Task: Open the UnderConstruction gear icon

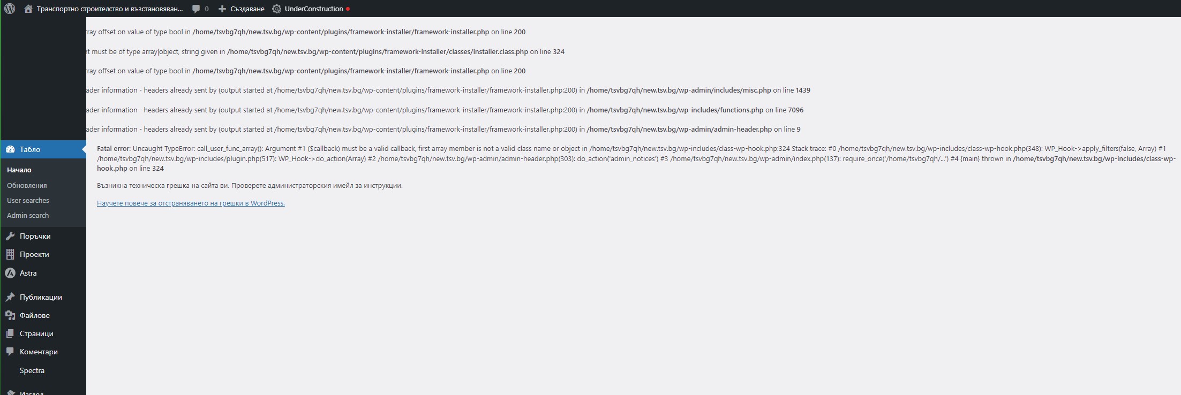Action: coord(276,9)
